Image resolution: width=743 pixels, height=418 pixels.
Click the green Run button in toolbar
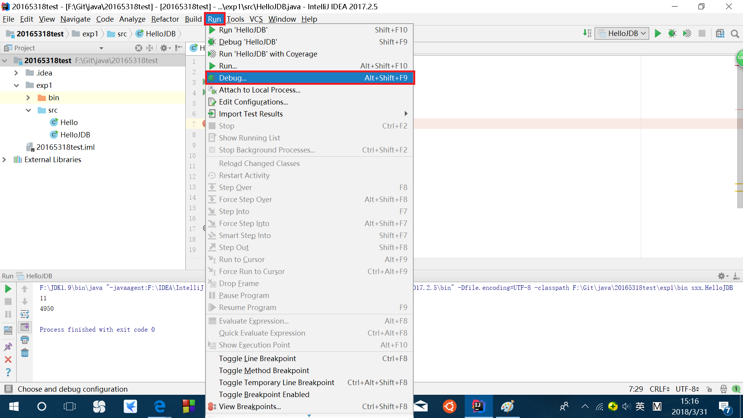pyautogui.click(x=657, y=34)
